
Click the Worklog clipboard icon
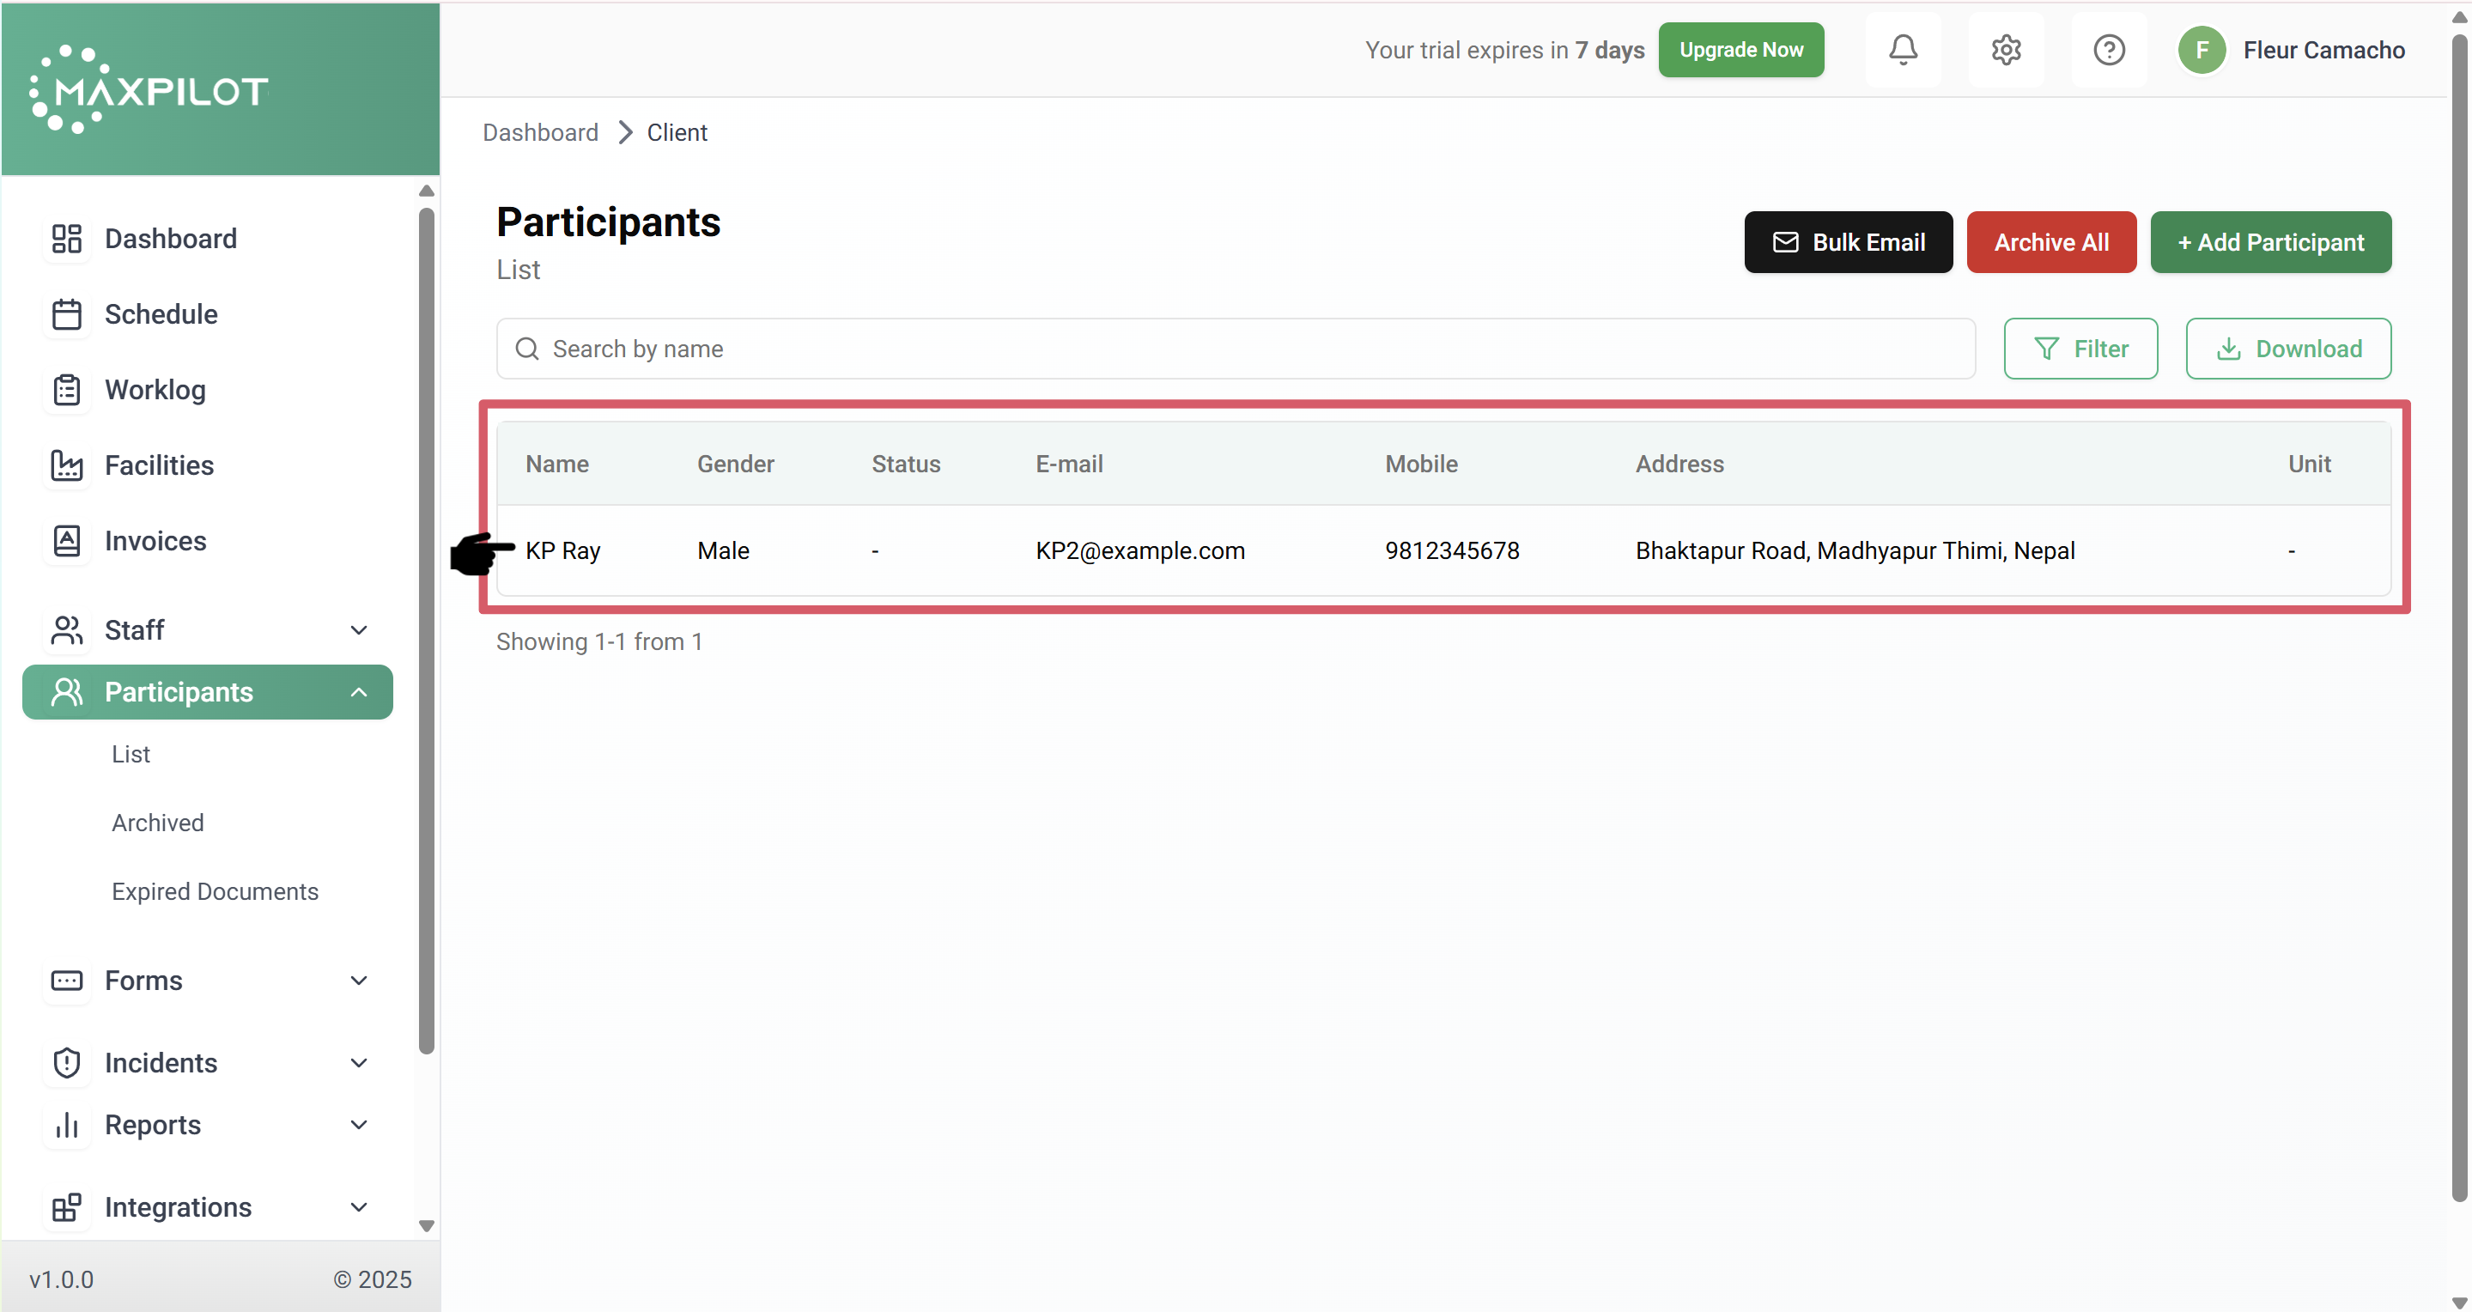coord(66,390)
